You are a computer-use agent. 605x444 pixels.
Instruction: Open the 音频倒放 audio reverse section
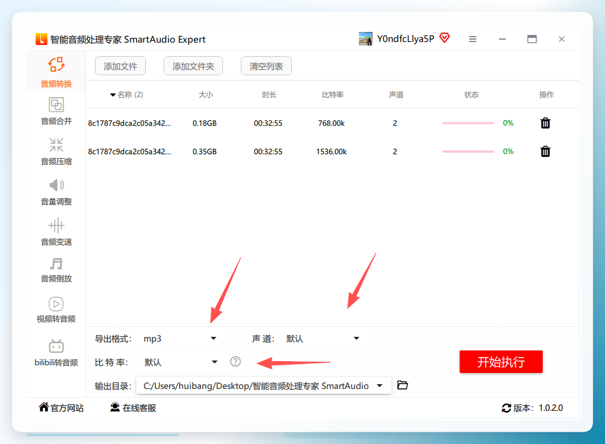(56, 270)
